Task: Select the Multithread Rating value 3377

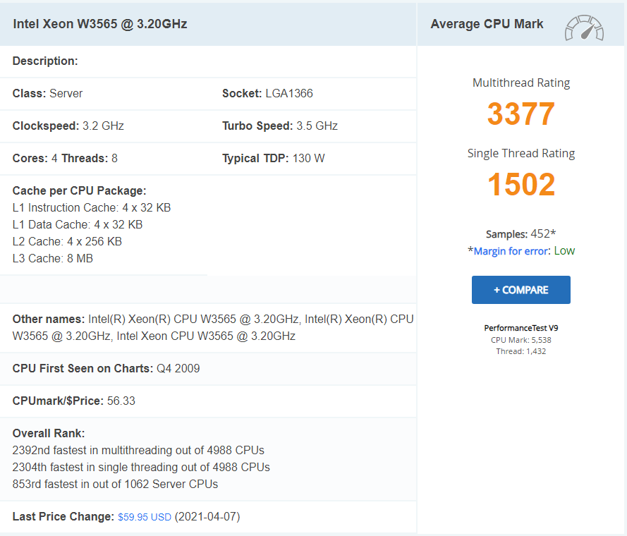Action: tap(521, 114)
